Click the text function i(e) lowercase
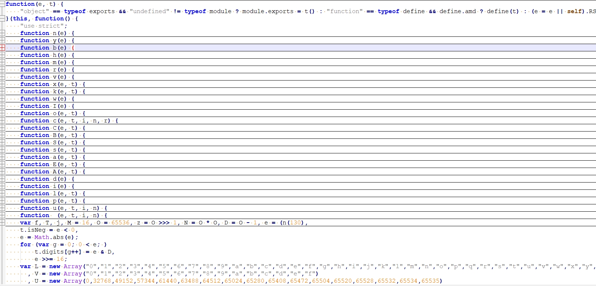Screen dimensions: 596x286 coord(44,186)
